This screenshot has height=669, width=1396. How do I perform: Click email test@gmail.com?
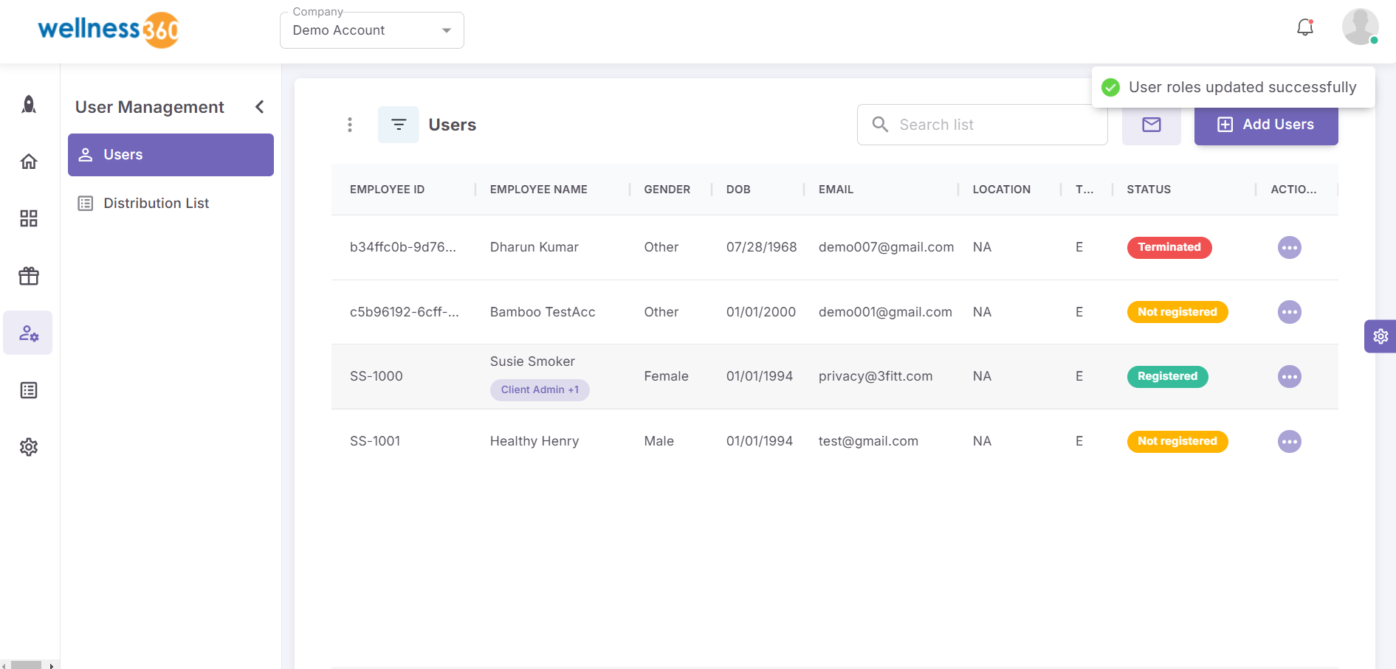pyautogui.click(x=868, y=441)
